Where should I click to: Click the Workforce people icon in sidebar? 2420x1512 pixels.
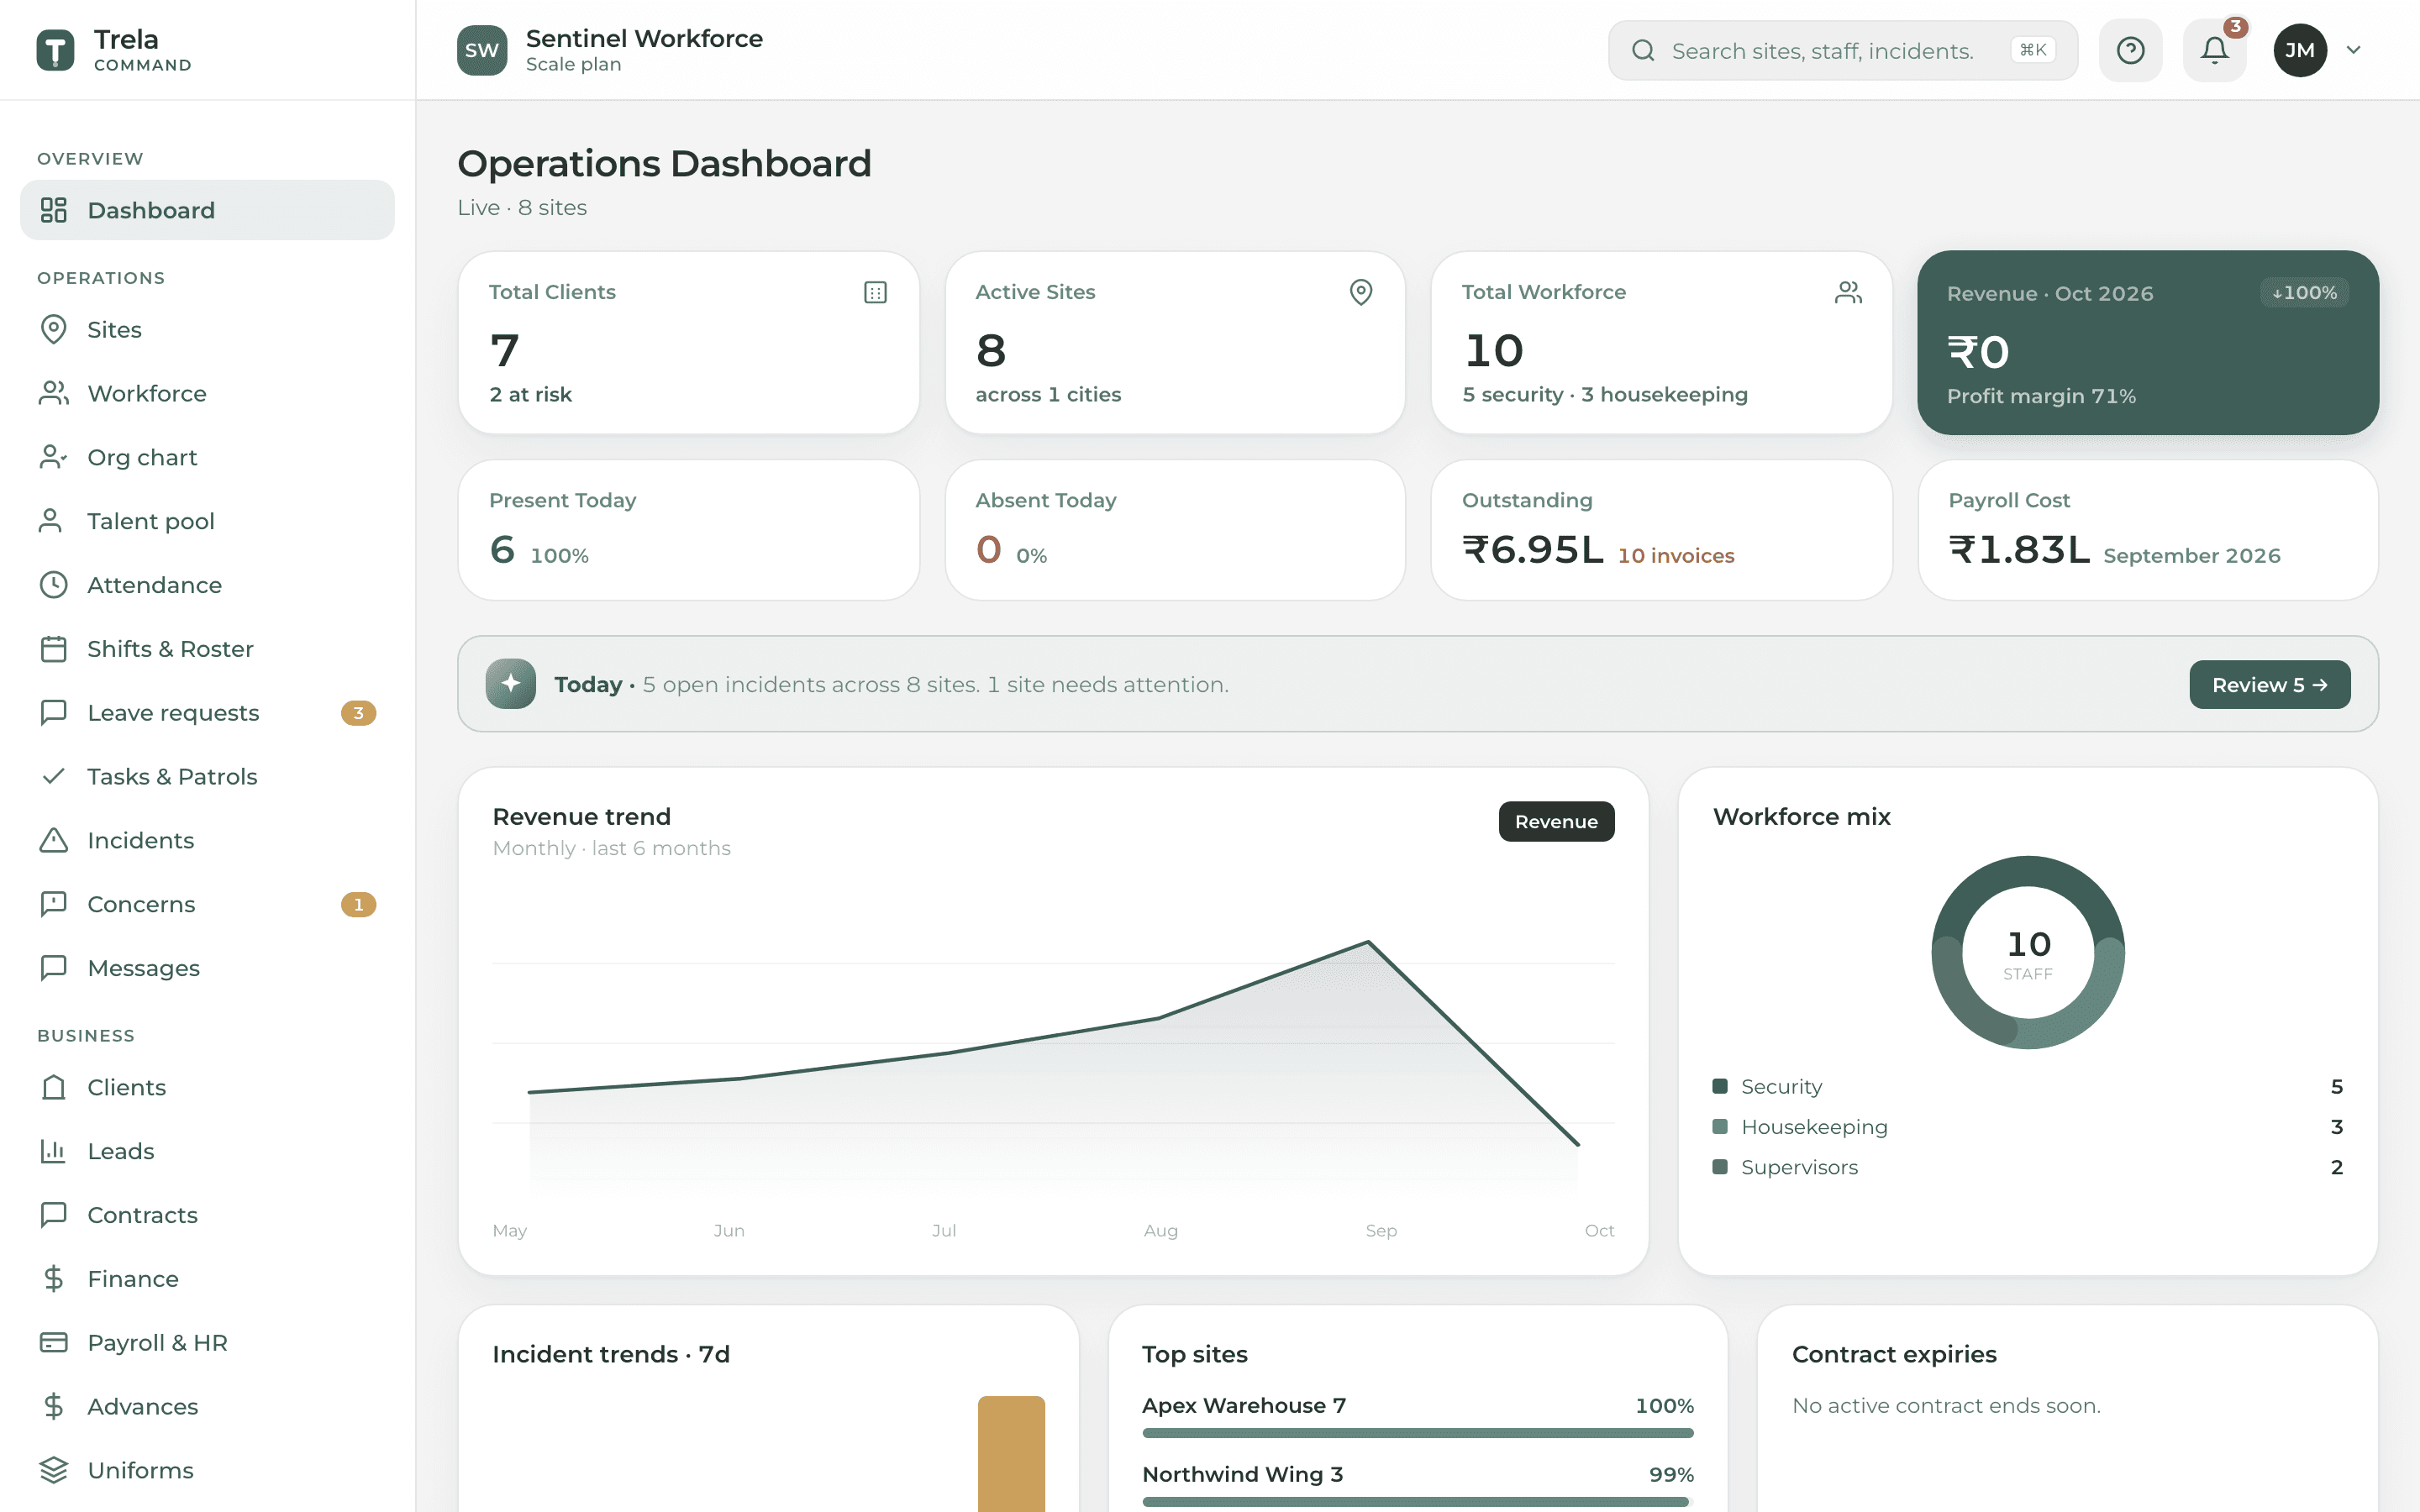coord(54,393)
